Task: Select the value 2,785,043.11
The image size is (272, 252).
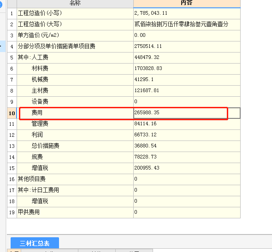Action: 187,13
